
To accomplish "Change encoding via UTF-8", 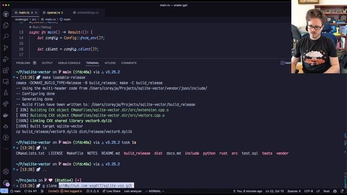I will pyautogui.click(x=309, y=191).
